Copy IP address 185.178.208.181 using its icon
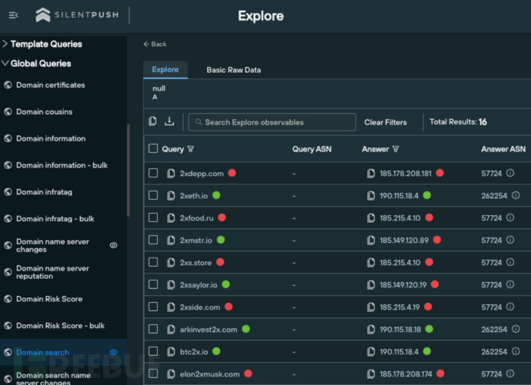 click(371, 174)
